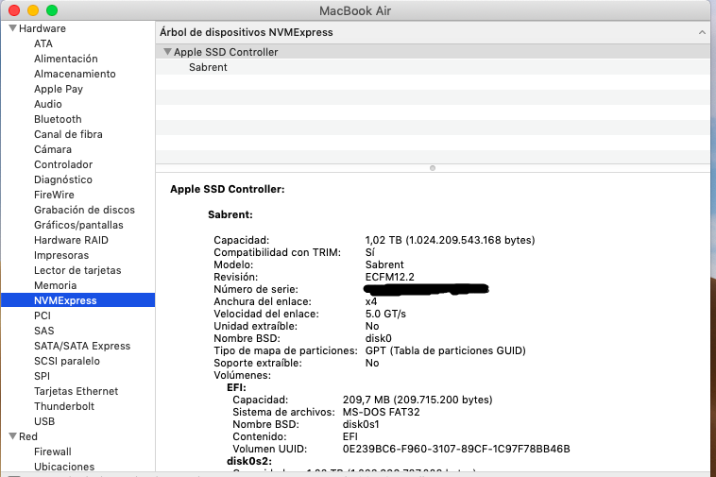716x477 pixels.
Task: Click the green zoom window button
Action: click(x=52, y=10)
